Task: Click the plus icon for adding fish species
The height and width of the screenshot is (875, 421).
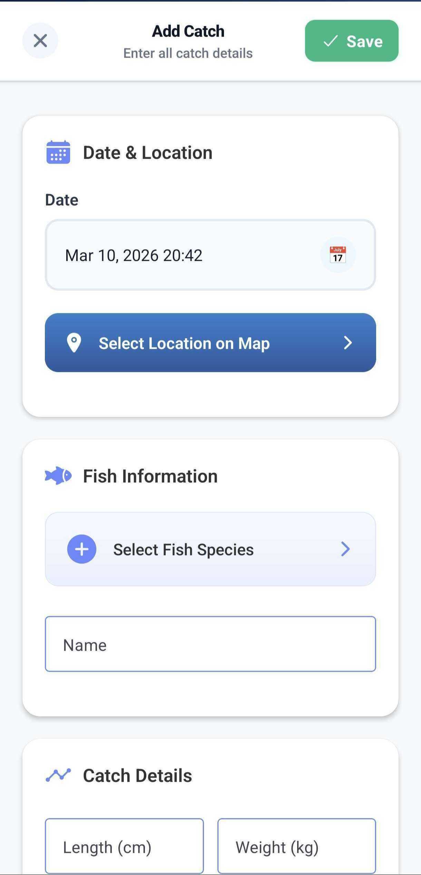Action: click(81, 549)
